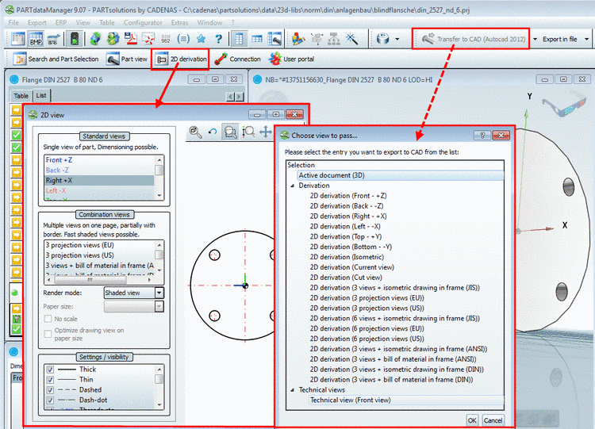This screenshot has width=595, height=429.
Task: Open the Render mode Shaded view dropdown
Action: pyautogui.click(x=133, y=293)
